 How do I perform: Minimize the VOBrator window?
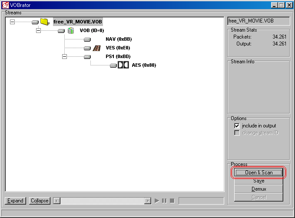pos(274,5)
